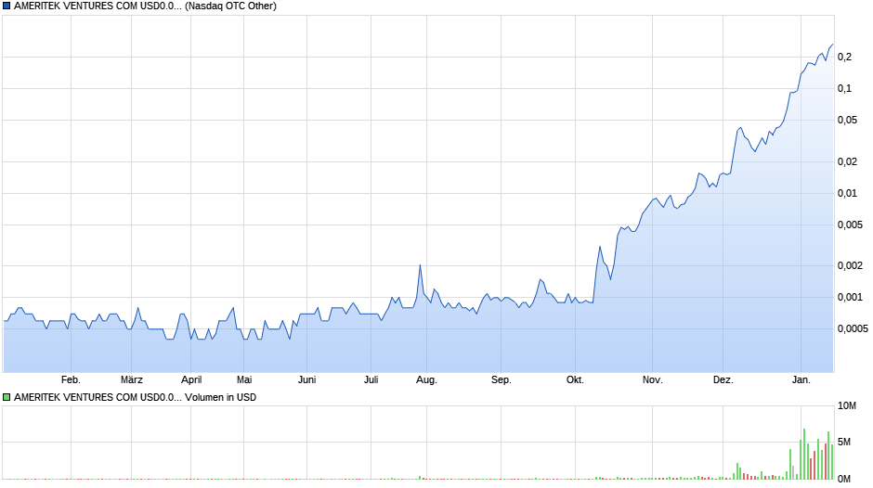Click the 'Nov.' month label

[652, 380]
